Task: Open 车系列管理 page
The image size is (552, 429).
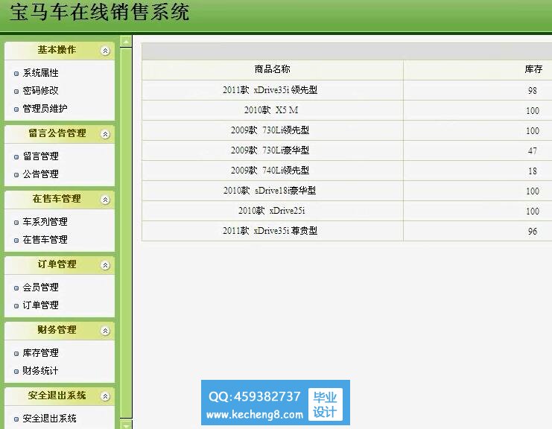Action: tap(45, 222)
